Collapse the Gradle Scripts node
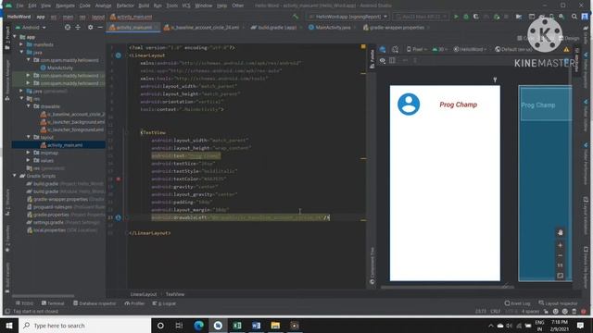593x333 pixels. (15, 176)
